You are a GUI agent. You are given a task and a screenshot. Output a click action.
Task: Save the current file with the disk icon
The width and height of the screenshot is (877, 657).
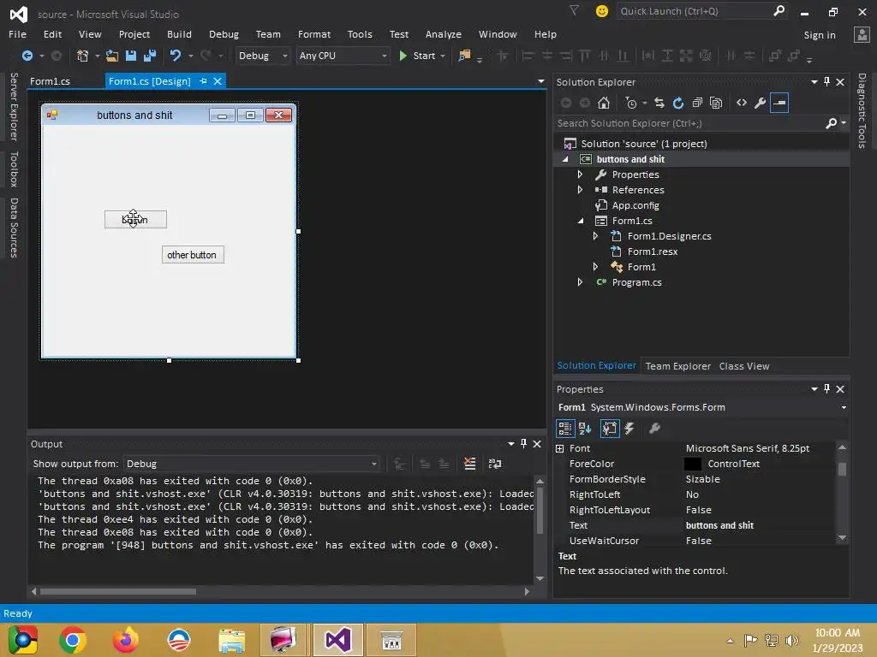[131, 56]
